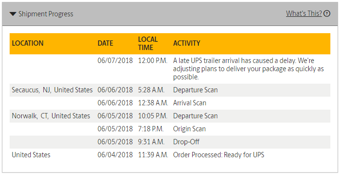The image size is (340, 176).
Task: Select the late UPS trailer delay message
Action: (x=248, y=69)
